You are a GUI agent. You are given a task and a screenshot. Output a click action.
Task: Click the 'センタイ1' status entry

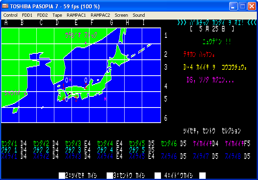(x=14, y=144)
